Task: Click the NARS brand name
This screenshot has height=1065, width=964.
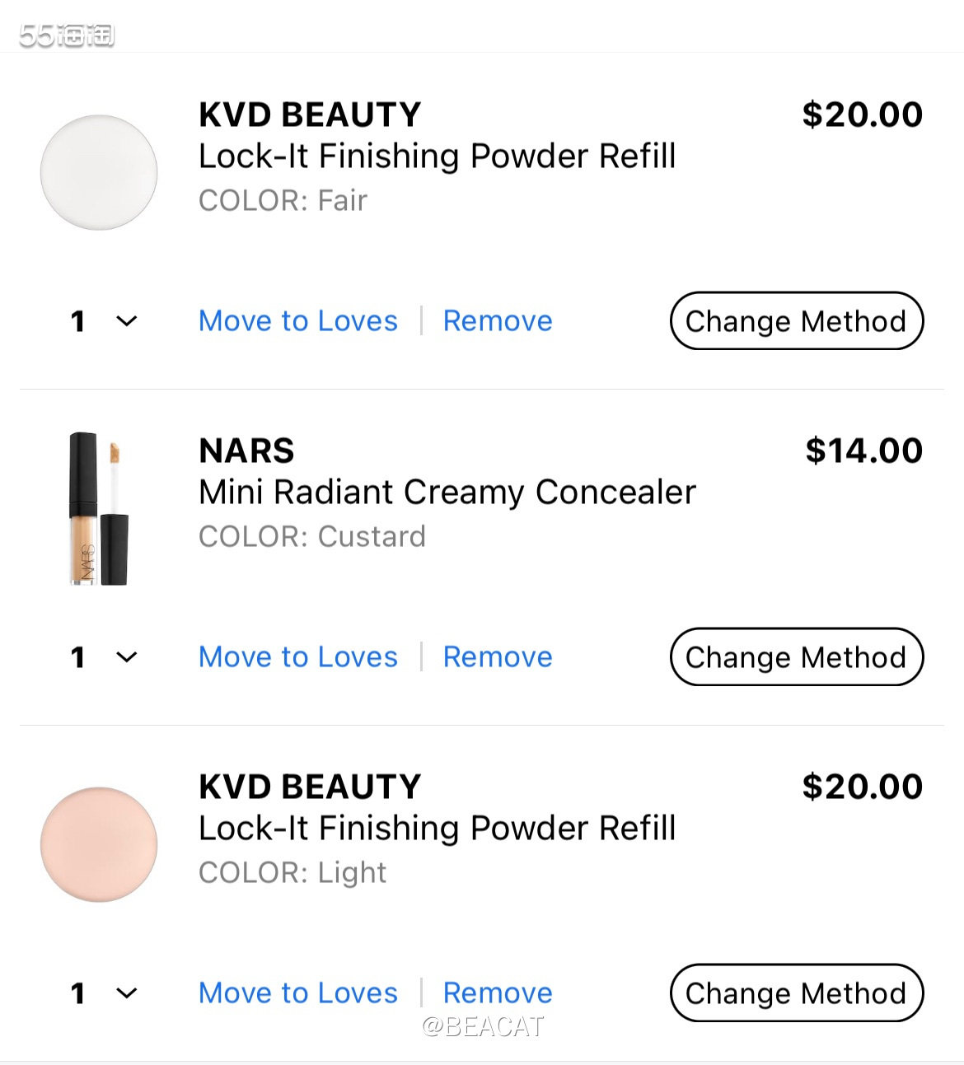Action: pyautogui.click(x=246, y=451)
